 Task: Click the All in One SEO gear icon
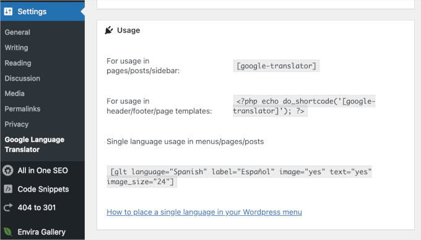(x=8, y=171)
